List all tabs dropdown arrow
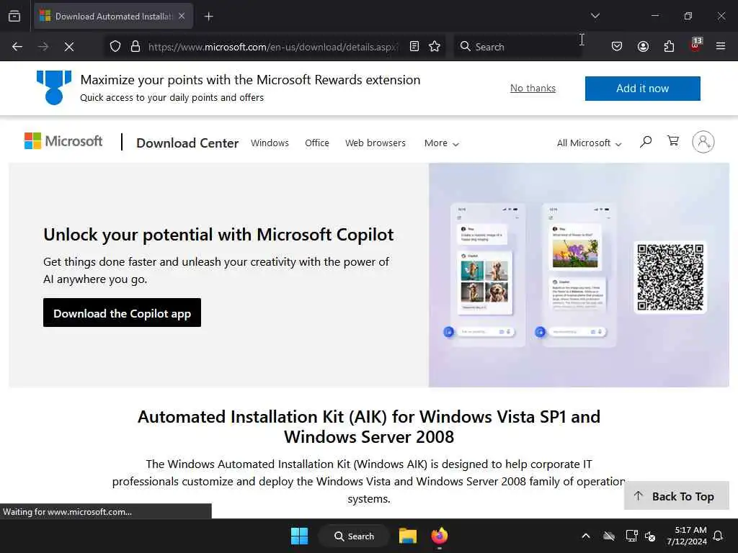Viewport: 738px width, 553px height. [595, 16]
